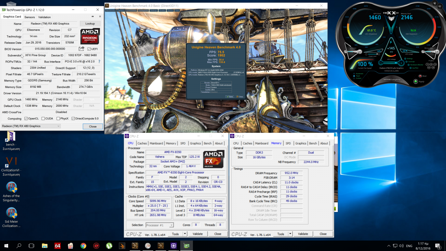Launch Google Chrome from the taskbar
The image size is (446, 251).
[x=83, y=246]
